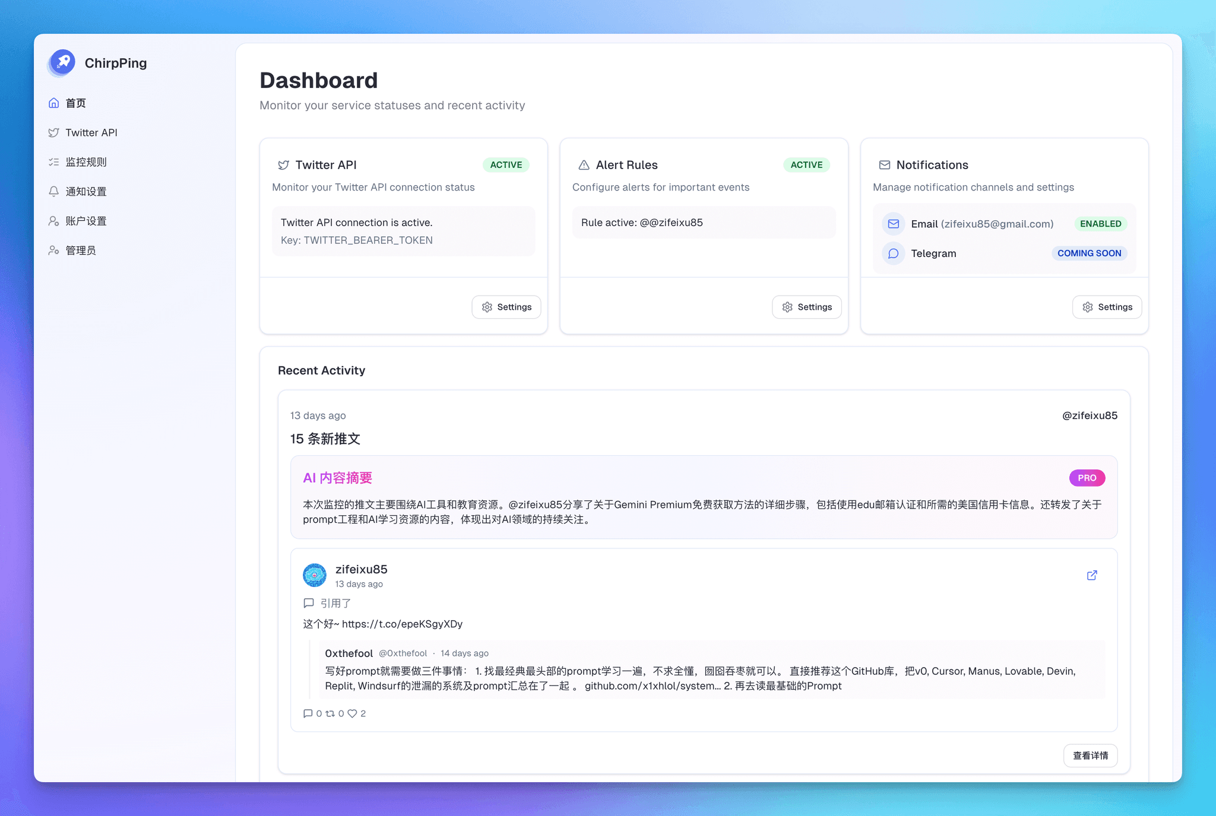Click the retweet icon below the quoted tweet
Viewport: 1216px width, 816px height.
pos(331,713)
